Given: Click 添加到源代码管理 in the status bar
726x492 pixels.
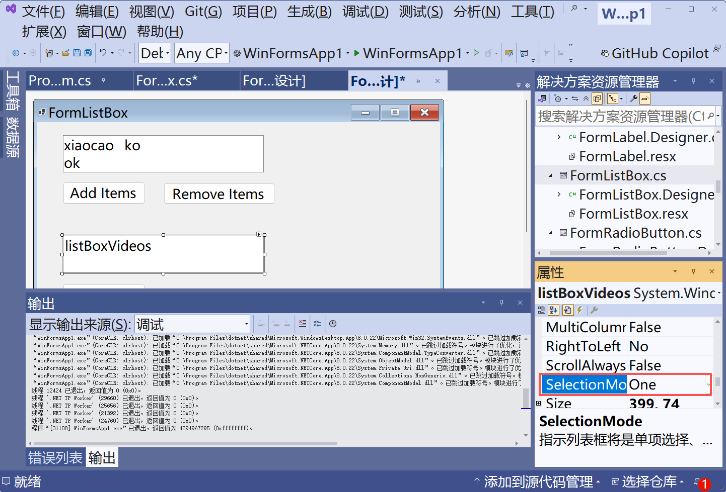Looking at the screenshot, I should [x=538, y=482].
